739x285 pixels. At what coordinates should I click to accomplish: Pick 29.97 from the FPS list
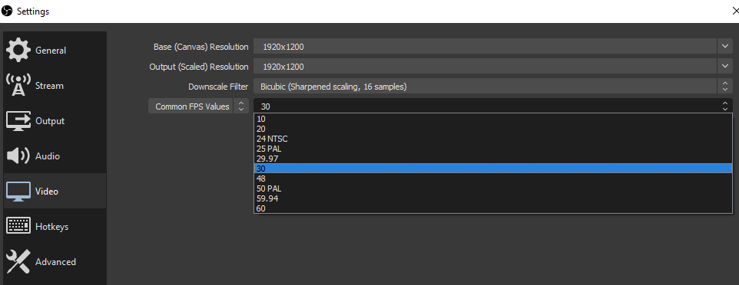(x=493, y=159)
